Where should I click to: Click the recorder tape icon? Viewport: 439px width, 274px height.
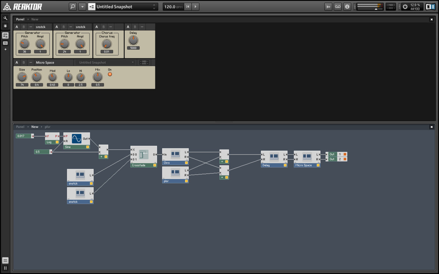coord(338,7)
